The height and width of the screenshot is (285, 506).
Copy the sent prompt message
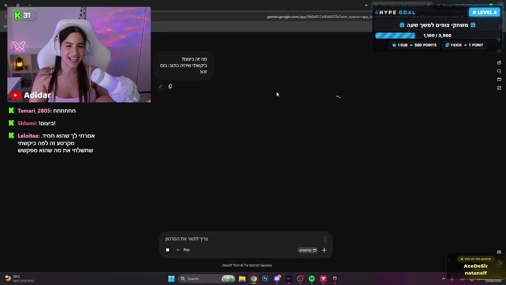point(170,86)
